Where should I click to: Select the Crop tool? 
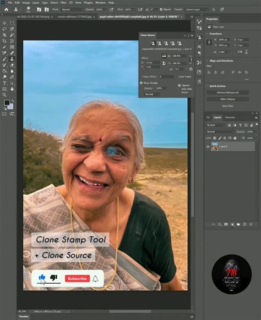[x=4, y=41]
